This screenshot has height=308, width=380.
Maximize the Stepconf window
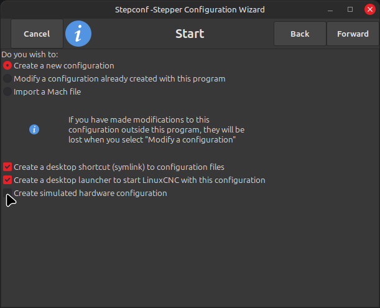(350, 9)
